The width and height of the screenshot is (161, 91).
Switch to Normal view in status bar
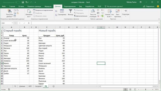coord(125,89)
